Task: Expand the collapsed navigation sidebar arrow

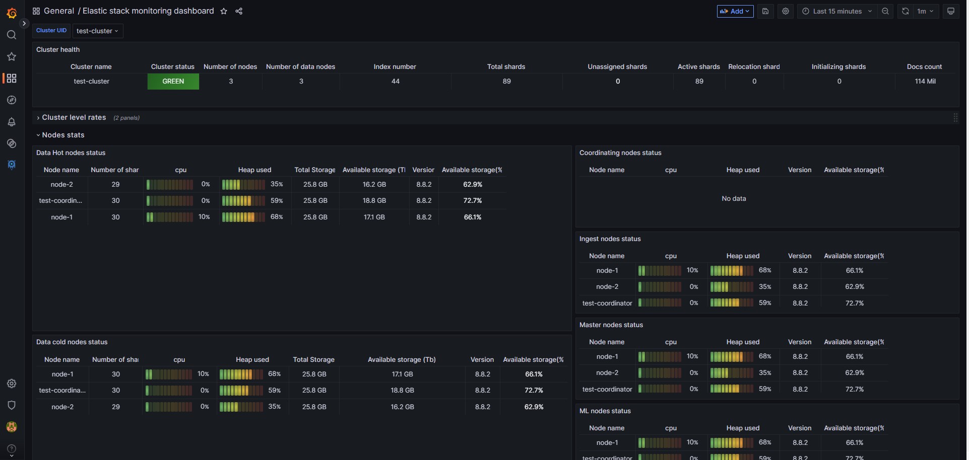Action: pyautogui.click(x=24, y=23)
